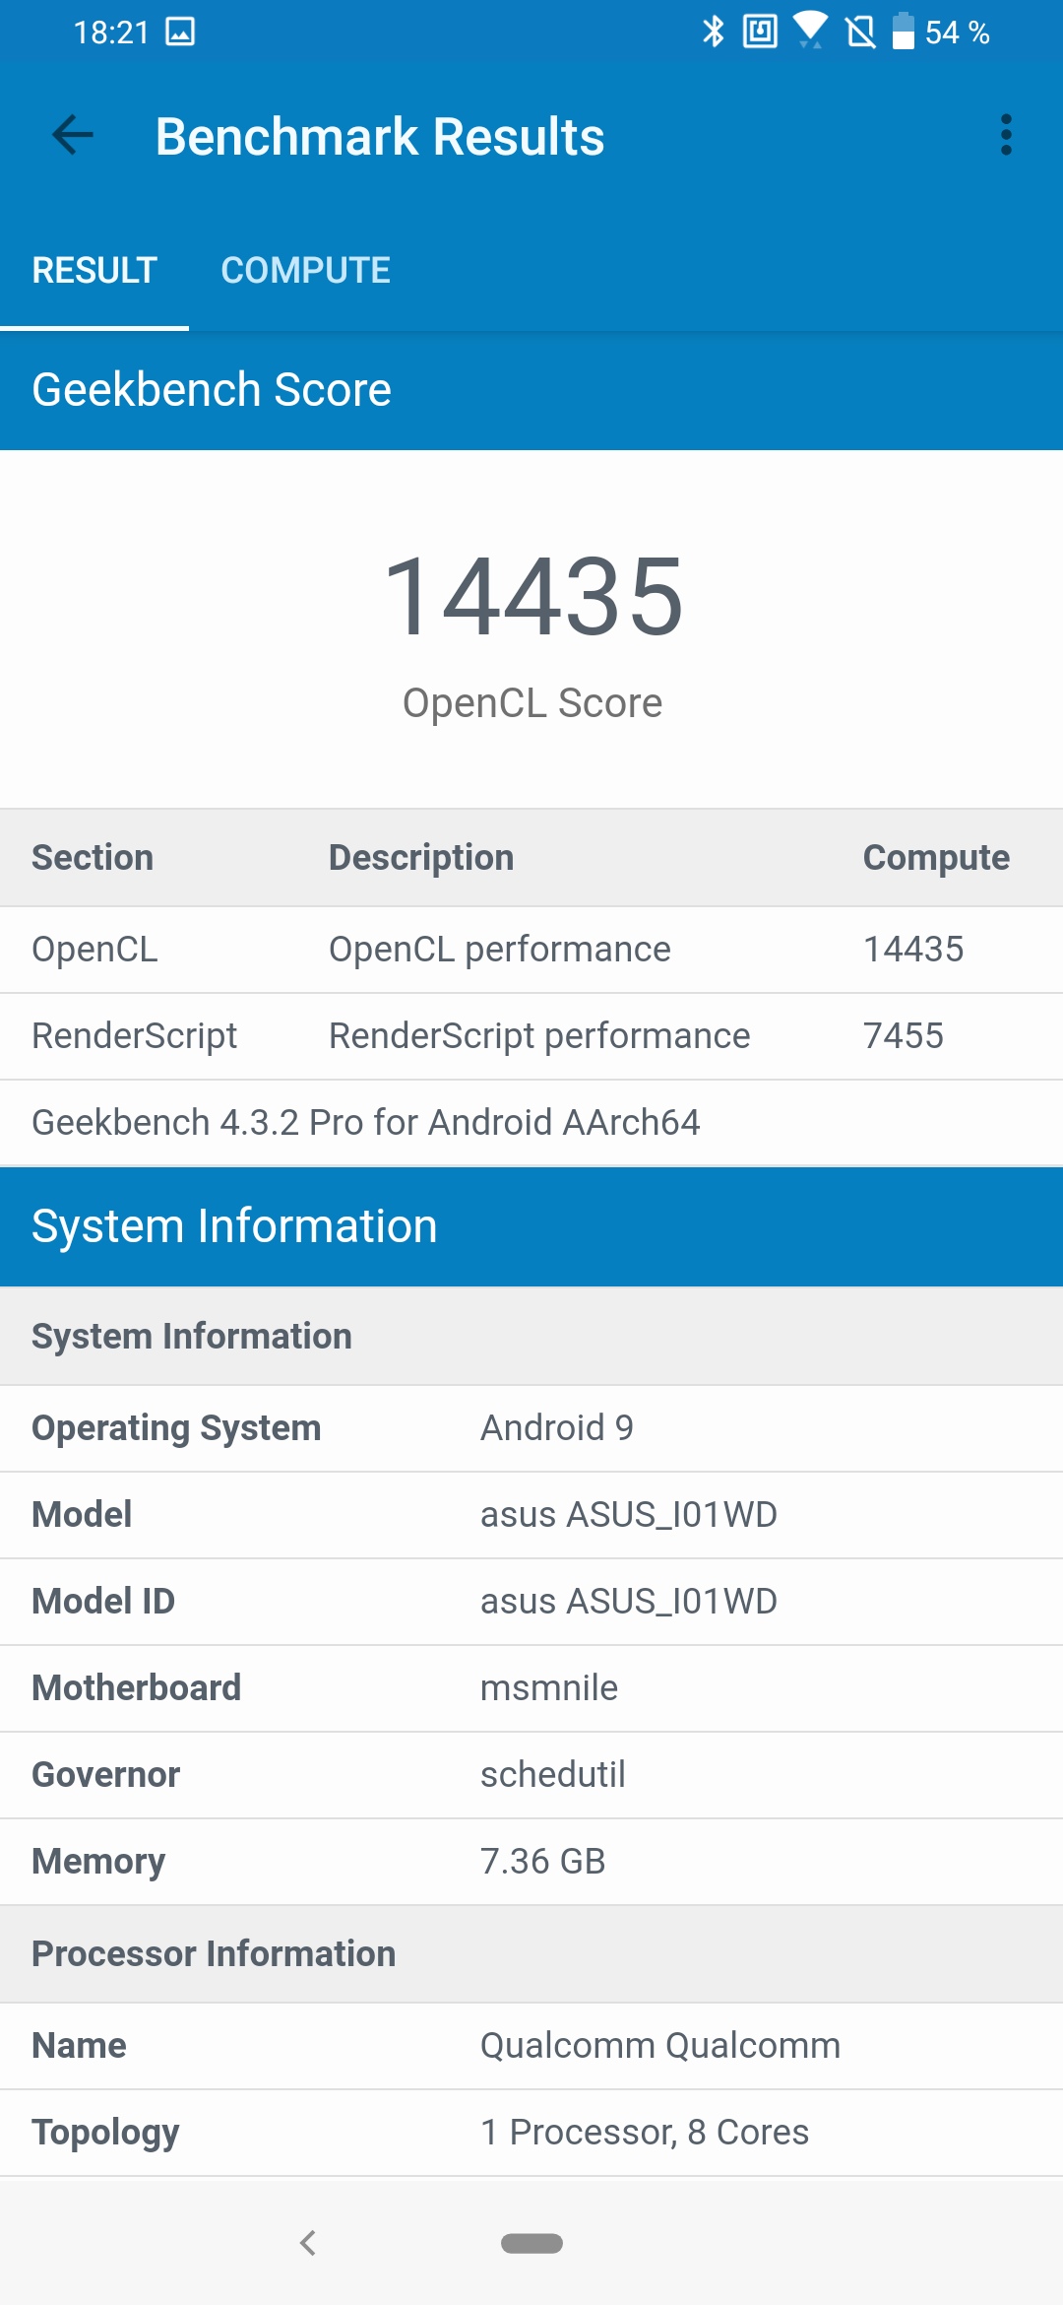Tap the RenderScript performance row

click(x=531, y=1036)
